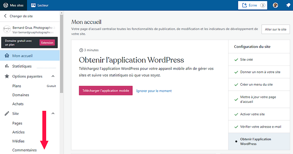
Task: Select the Créer un menu du site checklist step
Action: tap(256, 84)
